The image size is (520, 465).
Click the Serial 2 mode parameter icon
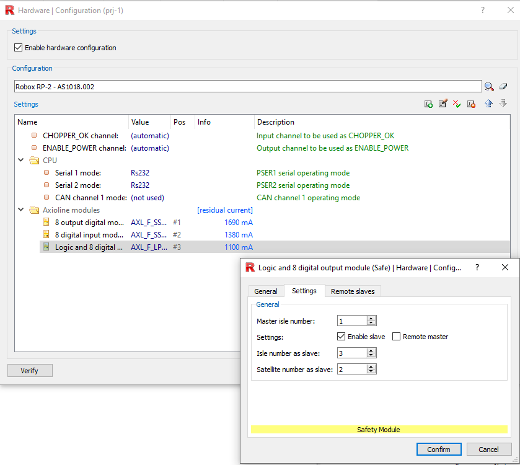click(x=46, y=185)
